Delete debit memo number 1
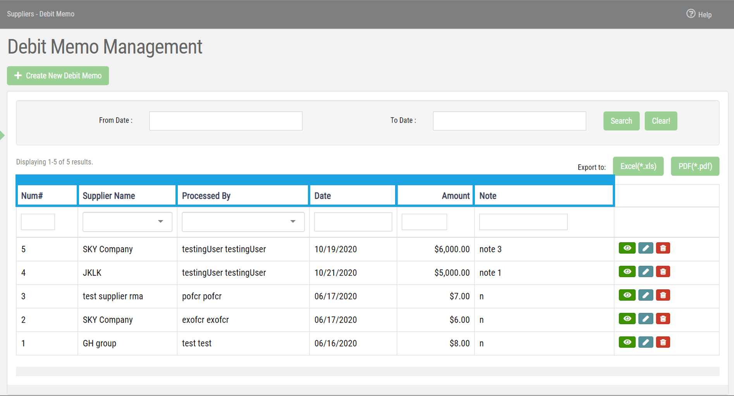 pos(663,342)
